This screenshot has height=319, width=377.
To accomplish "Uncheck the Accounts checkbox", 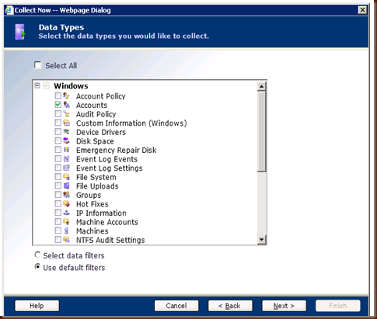I will (58, 105).
